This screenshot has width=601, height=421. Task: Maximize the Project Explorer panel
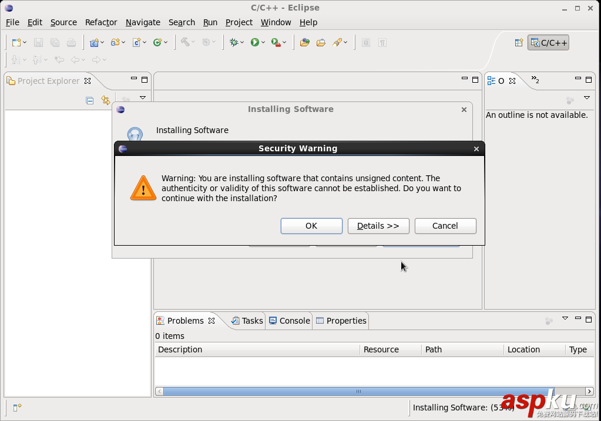(145, 80)
